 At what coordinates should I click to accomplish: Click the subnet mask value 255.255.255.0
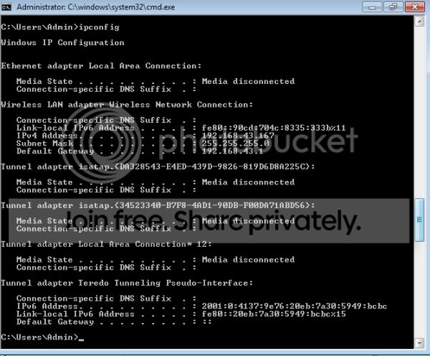click(x=236, y=144)
